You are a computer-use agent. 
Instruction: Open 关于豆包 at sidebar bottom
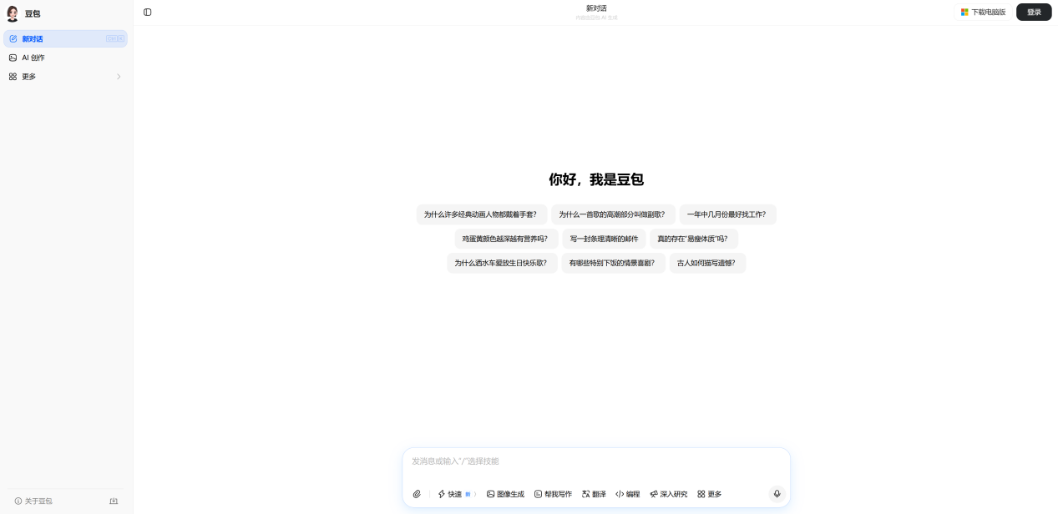coord(33,501)
